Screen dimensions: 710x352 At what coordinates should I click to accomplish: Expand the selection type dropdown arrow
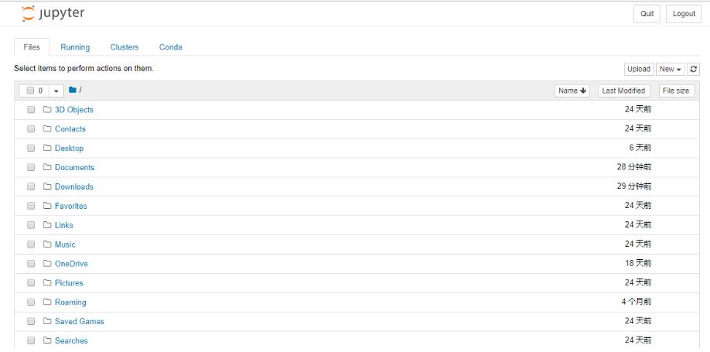[56, 91]
